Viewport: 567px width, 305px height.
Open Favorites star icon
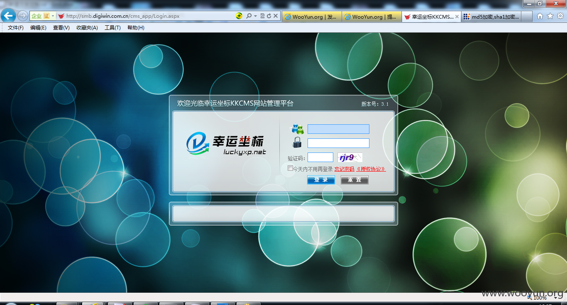coord(550,16)
